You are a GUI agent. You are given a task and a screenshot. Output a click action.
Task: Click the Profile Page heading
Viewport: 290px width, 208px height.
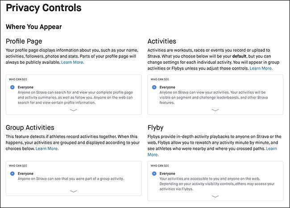point(27,41)
